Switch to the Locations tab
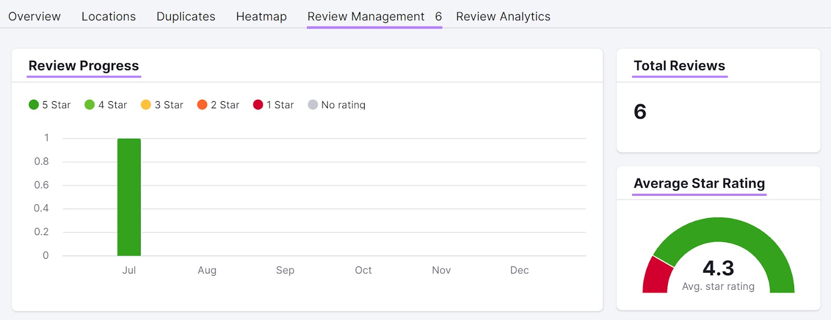831x320 pixels. (109, 17)
